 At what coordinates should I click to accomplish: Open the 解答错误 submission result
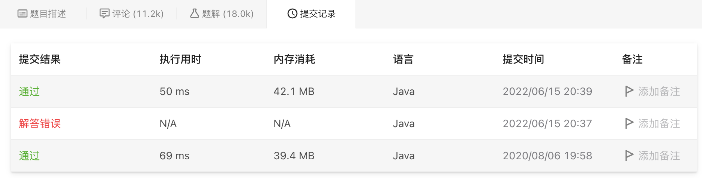[40, 123]
